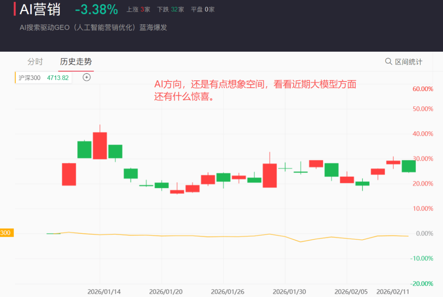Open 区间统计 range statistics

pyautogui.click(x=408, y=62)
